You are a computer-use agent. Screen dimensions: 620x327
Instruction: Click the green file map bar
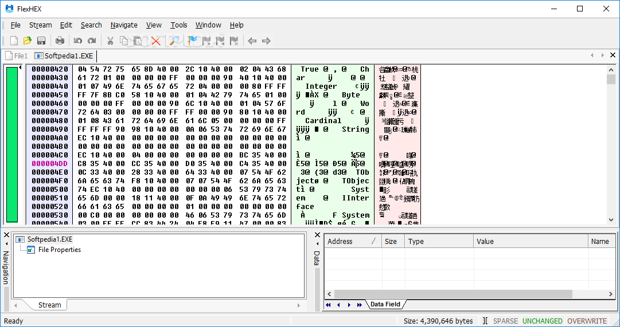click(x=12, y=144)
